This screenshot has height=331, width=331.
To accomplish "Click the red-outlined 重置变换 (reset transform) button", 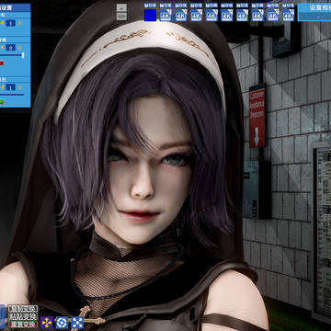I will point(23,324).
